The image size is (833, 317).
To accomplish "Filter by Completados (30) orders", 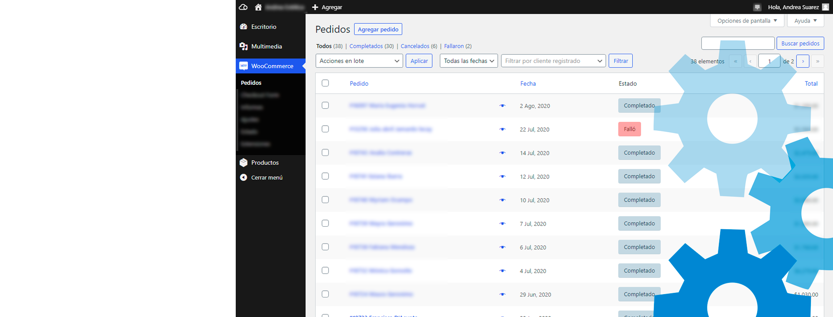I will click(372, 46).
